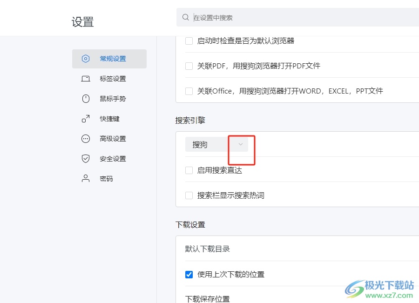
Task: Click 搜索栏显示搜索热词 label text
Action: tap(231, 195)
